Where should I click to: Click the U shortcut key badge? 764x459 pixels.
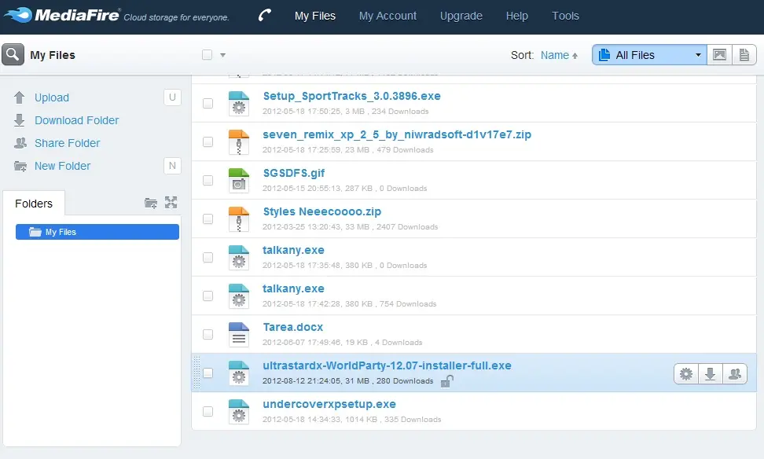coord(172,97)
